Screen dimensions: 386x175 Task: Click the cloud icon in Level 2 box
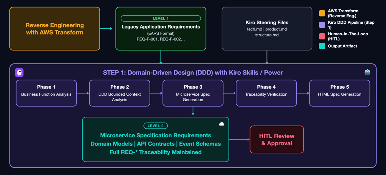pyautogui.click(x=222, y=124)
